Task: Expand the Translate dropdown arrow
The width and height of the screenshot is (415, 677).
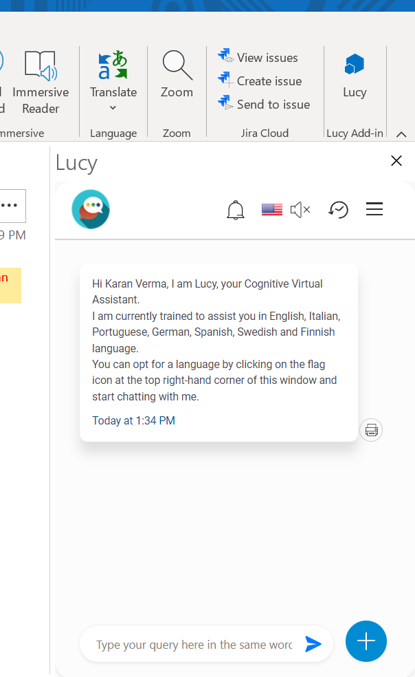Action: (x=113, y=107)
